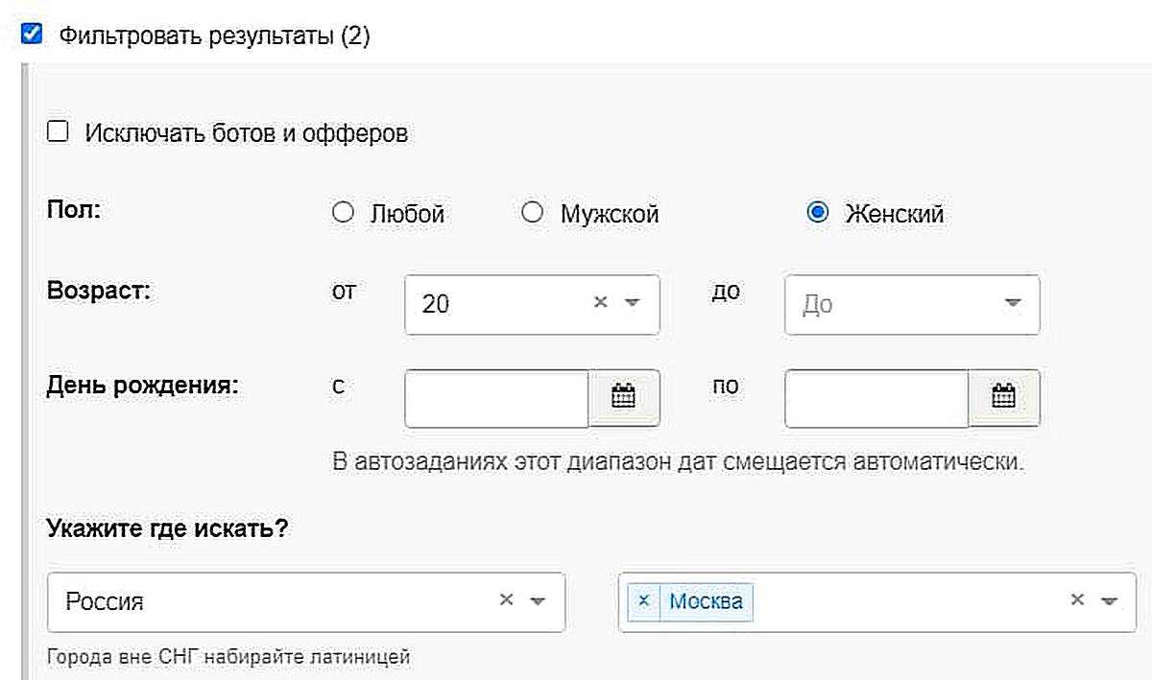Remove the Москва city tag
The height and width of the screenshot is (680, 1152).
tap(643, 601)
